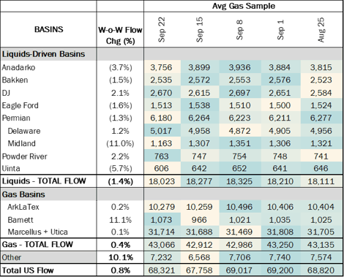This screenshot has width=344, height=277.
Task: Click the Avg Gas Sample heading
Action: tap(244, 6)
